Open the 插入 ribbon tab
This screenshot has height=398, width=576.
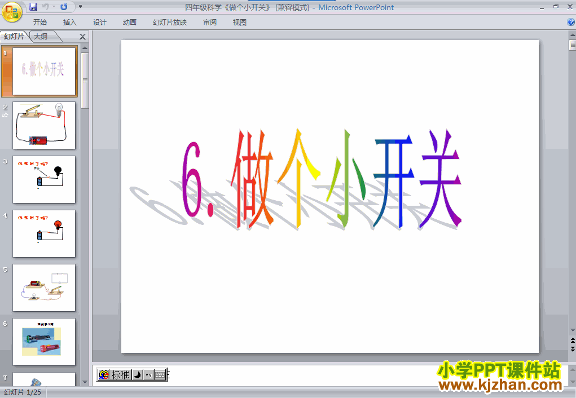coord(70,23)
